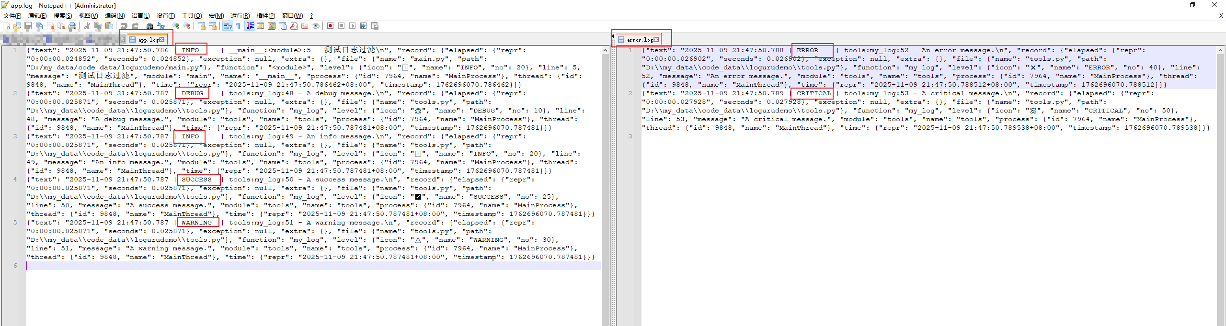Toggle file monitoring eye icon

[x=316, y=26]
